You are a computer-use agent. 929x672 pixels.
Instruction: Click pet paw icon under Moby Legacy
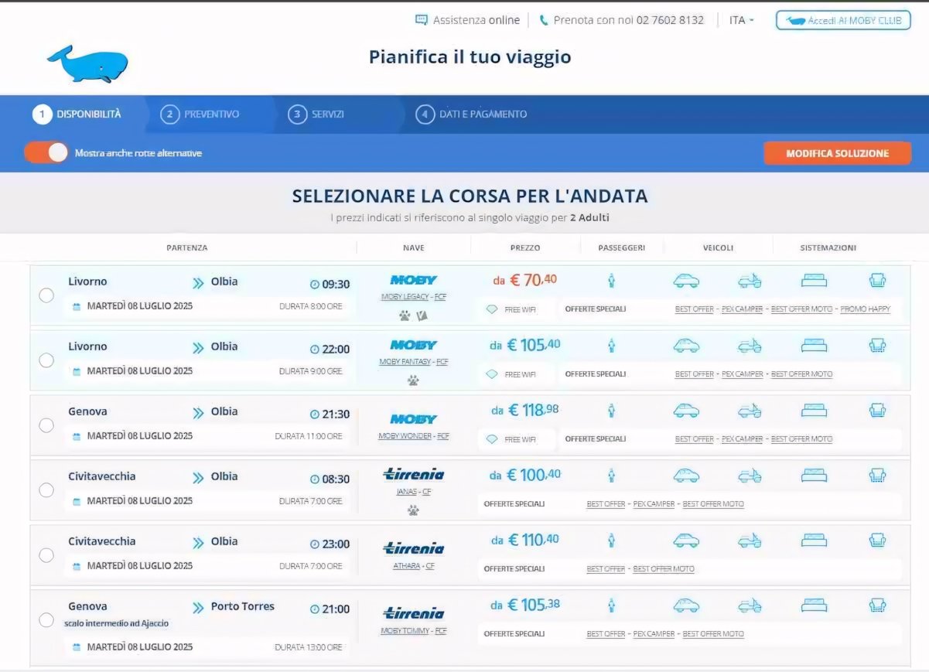(x=405, y=316)
